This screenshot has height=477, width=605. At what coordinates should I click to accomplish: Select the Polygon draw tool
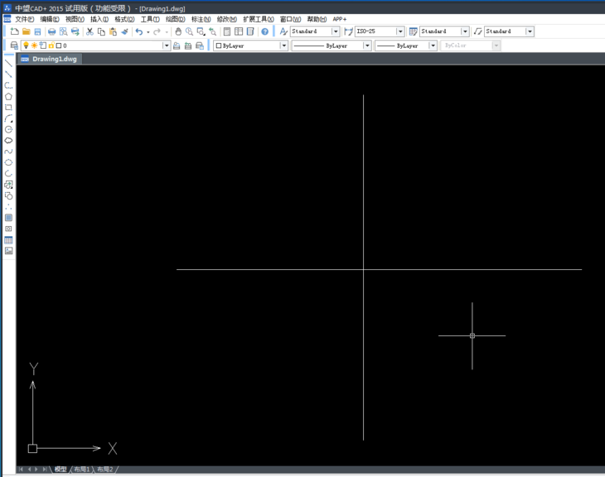pyautogui.click(x=8, y=97)
